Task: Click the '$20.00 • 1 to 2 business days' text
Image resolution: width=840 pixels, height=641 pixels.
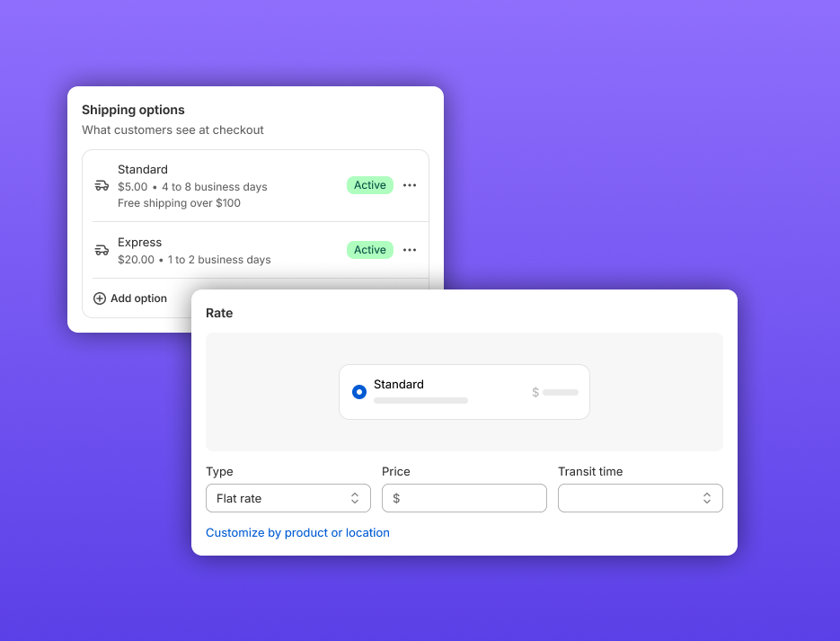Action: [x=194, y=260]
